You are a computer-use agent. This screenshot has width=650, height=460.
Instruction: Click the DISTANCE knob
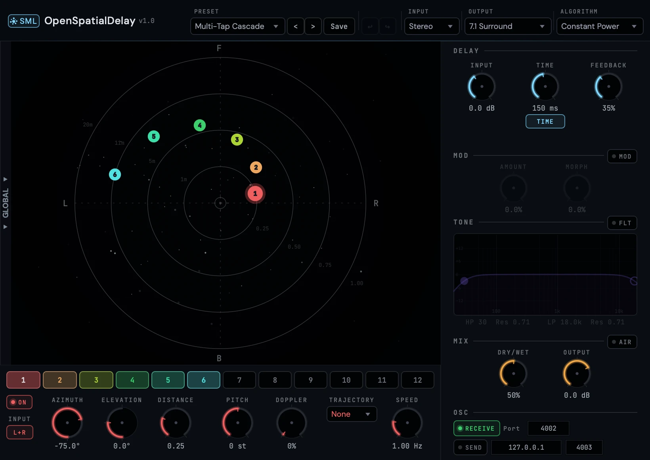tap(176, 423)
